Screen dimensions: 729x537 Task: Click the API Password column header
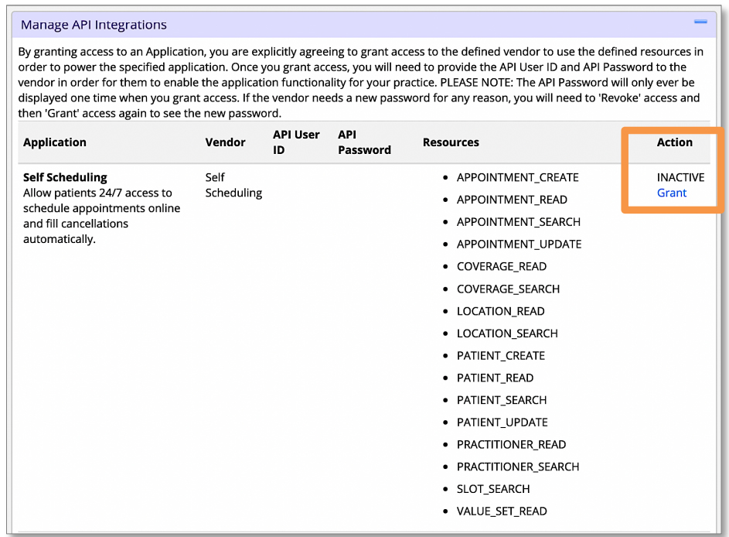point(364,142)
